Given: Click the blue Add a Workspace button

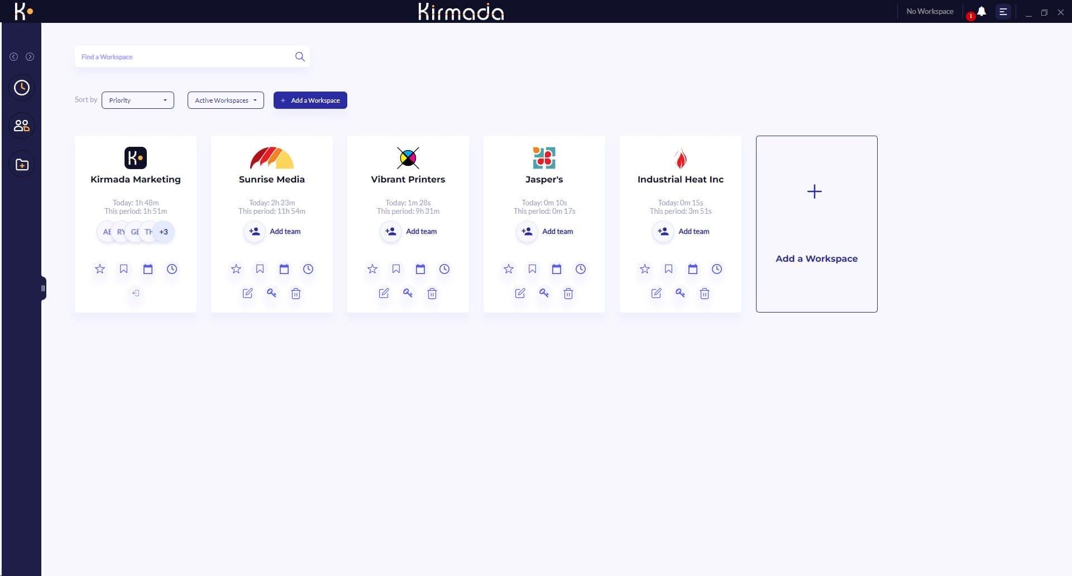Looking at the screenshot, I should pyautogui.click(x=310, y=100).
